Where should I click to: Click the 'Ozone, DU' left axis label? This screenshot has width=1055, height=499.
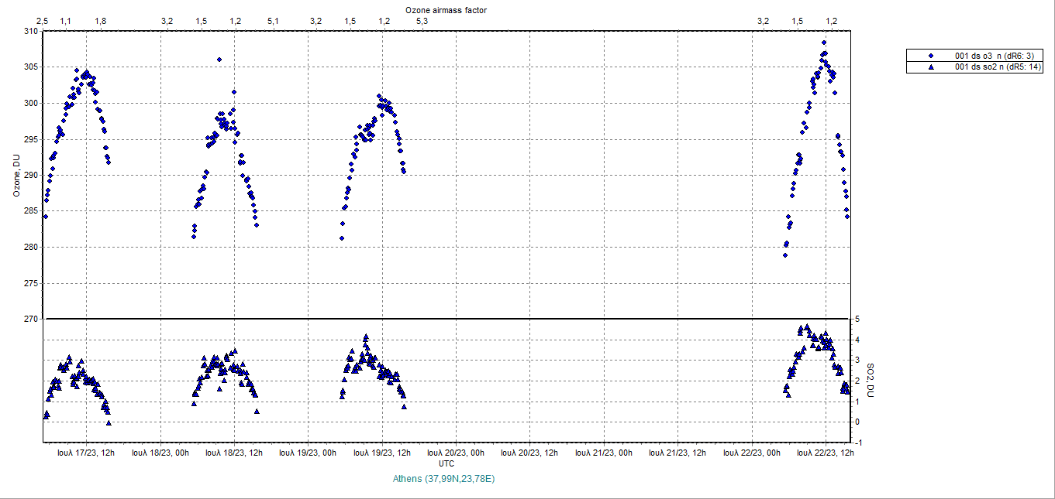[16, 175]
